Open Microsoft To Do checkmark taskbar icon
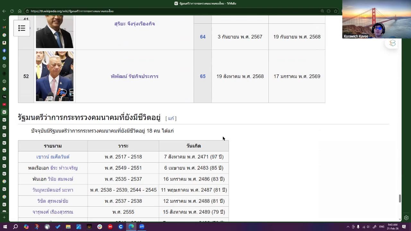Image resolution: width=411 pixels, height=231 pixels. tap(57, 227)
